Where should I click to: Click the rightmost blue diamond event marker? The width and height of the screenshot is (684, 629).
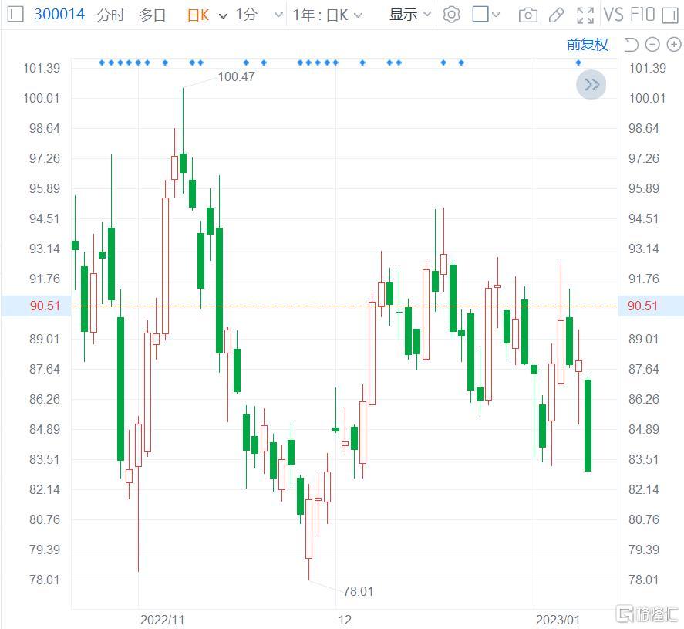pos(578,63)
